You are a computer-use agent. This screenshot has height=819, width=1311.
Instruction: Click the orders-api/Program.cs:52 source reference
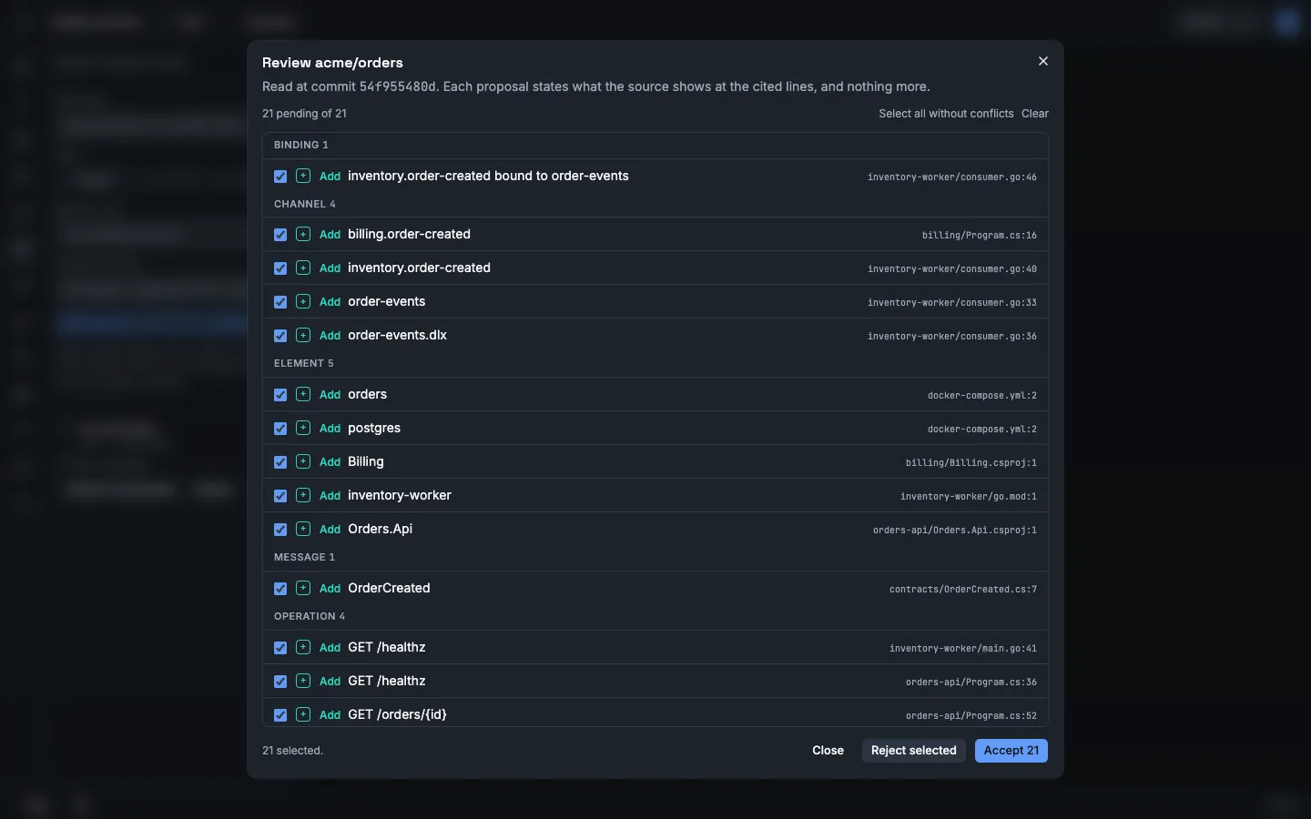click(x=971, y=716)
